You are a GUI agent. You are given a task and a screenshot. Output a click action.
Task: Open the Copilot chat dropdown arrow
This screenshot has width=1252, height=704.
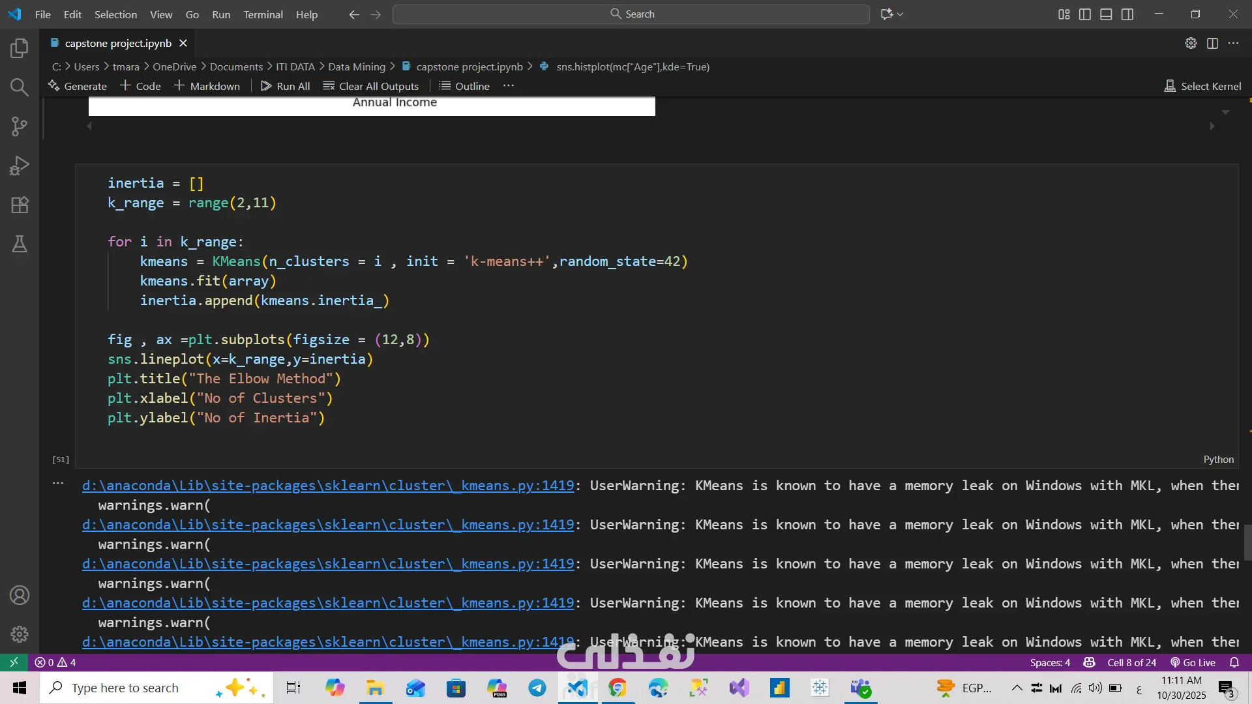[x=901, y=14]
